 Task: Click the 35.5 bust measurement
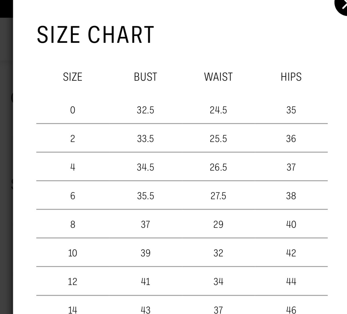145,196
